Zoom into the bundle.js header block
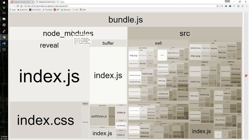 pyautogui.click(x=126, y=20)
